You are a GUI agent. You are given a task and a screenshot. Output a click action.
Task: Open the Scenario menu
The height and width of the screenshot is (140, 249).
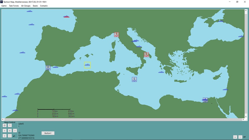(x=44, y=6)
